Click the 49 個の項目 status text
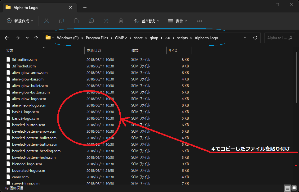This screenshot has height=192, width=299. [14, 188]
